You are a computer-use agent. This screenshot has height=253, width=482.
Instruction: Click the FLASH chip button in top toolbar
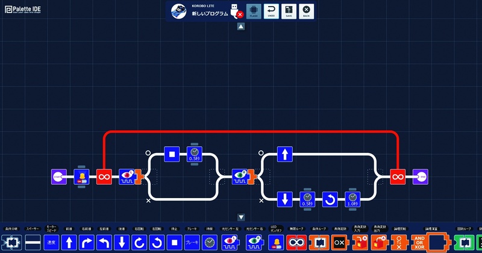click(254, 11)
